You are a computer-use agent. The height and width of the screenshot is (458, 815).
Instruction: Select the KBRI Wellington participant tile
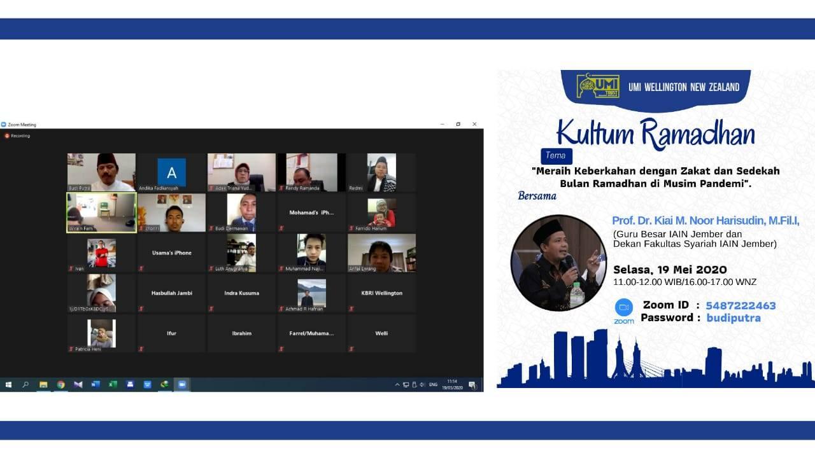tap(381, 293)
